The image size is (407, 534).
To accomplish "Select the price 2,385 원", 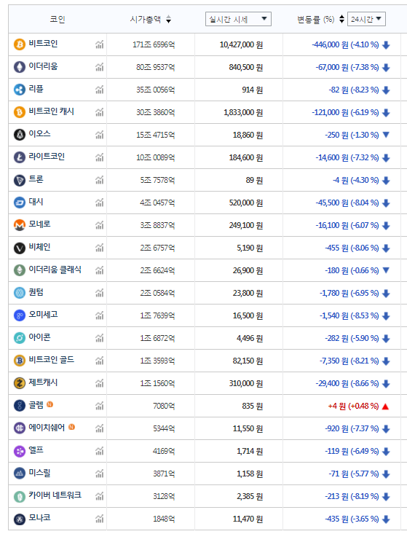I will pyautogui.click(x=250, y=497).
